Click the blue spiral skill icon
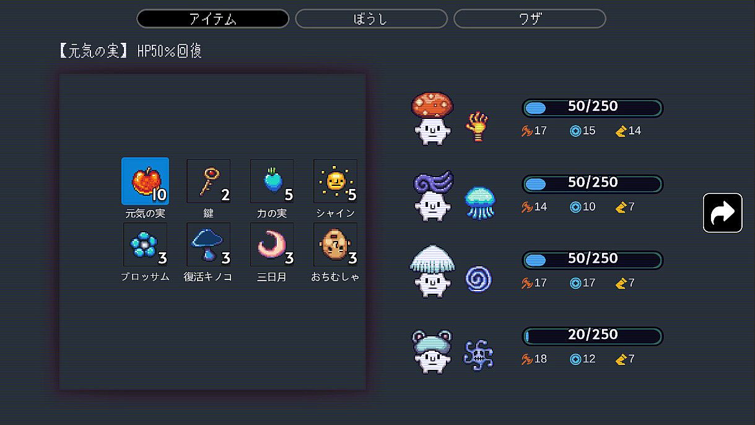The width and height of the screenshot is (755, 425). pyautogui.click(x=478, y=279)
